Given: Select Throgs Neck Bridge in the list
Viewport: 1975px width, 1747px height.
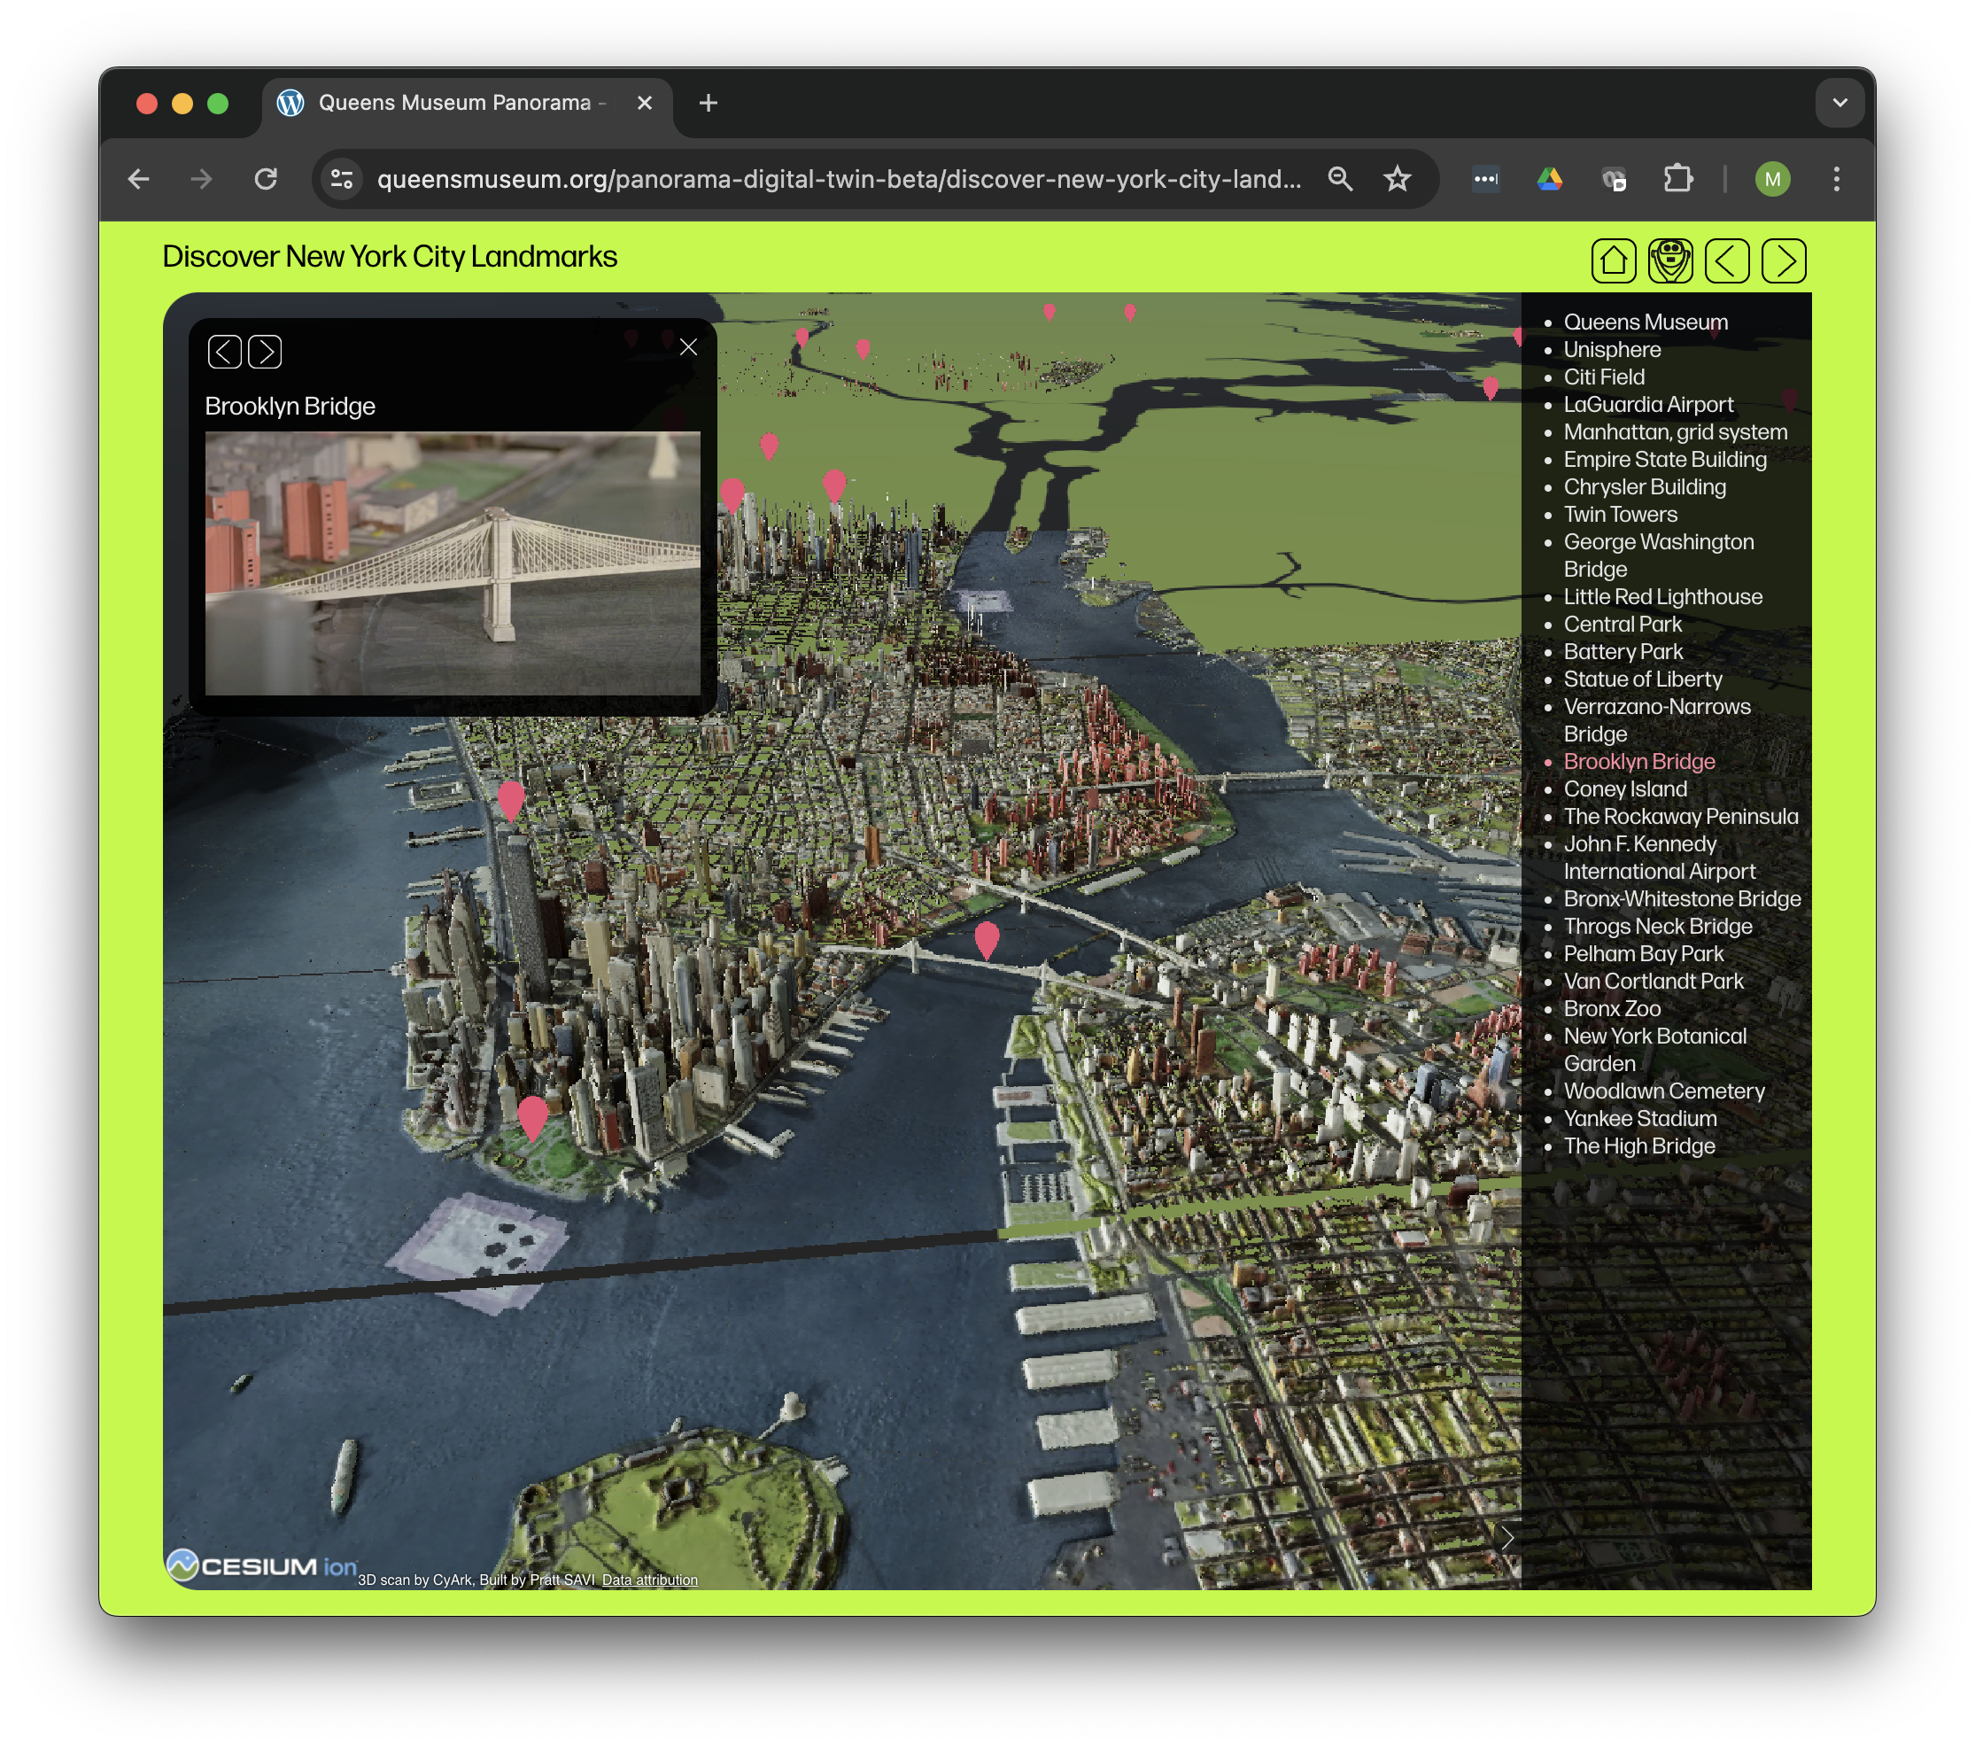Looking at the screenshot, I should (x=1658, y=926).
